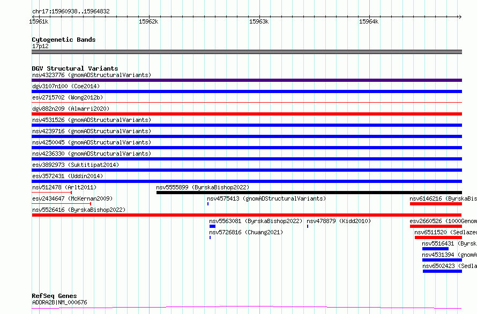Click the blue nsv4531526 variant bar

(x=247, y=125)
